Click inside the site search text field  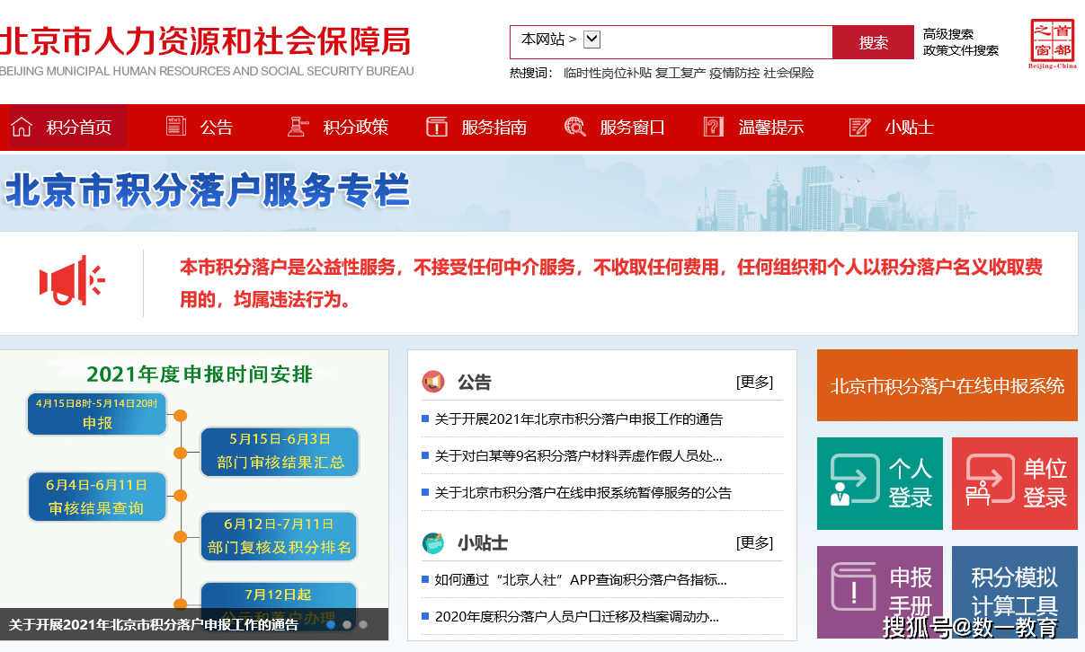pos(715,41)
